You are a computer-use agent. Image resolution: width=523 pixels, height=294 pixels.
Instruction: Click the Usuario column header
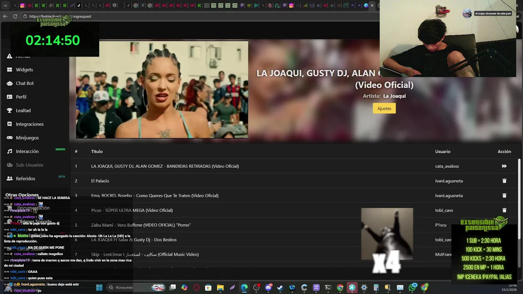point(443,151)
